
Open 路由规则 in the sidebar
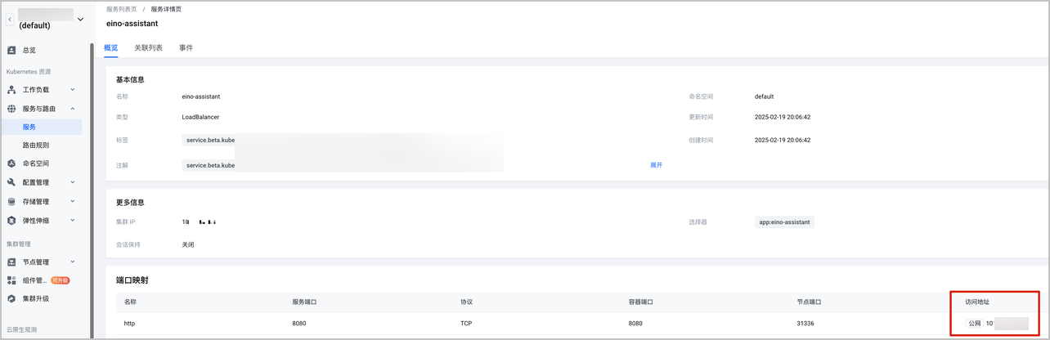[36, 145]
